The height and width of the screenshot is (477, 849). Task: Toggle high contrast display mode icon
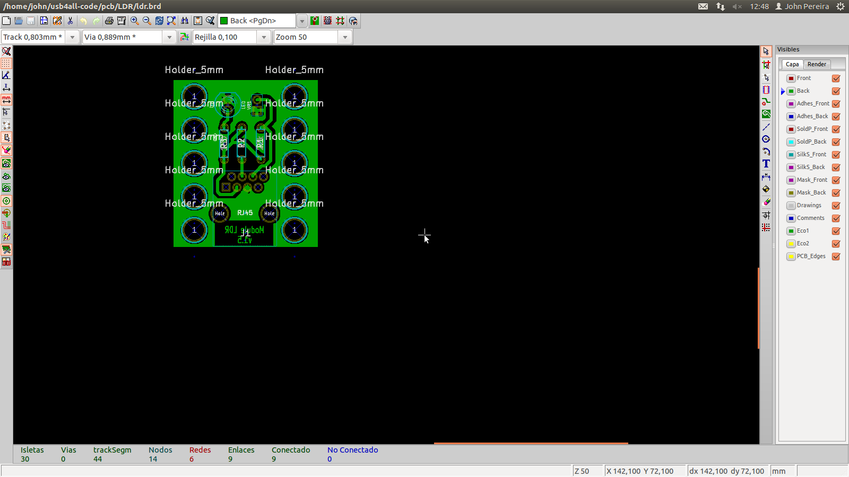pos(6,237)
